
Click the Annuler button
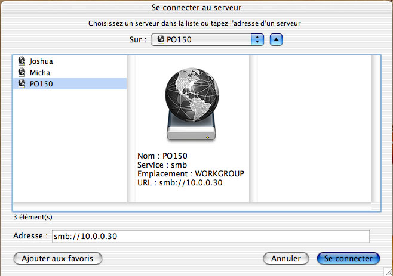pyautogui.click(x=286, y=258)
